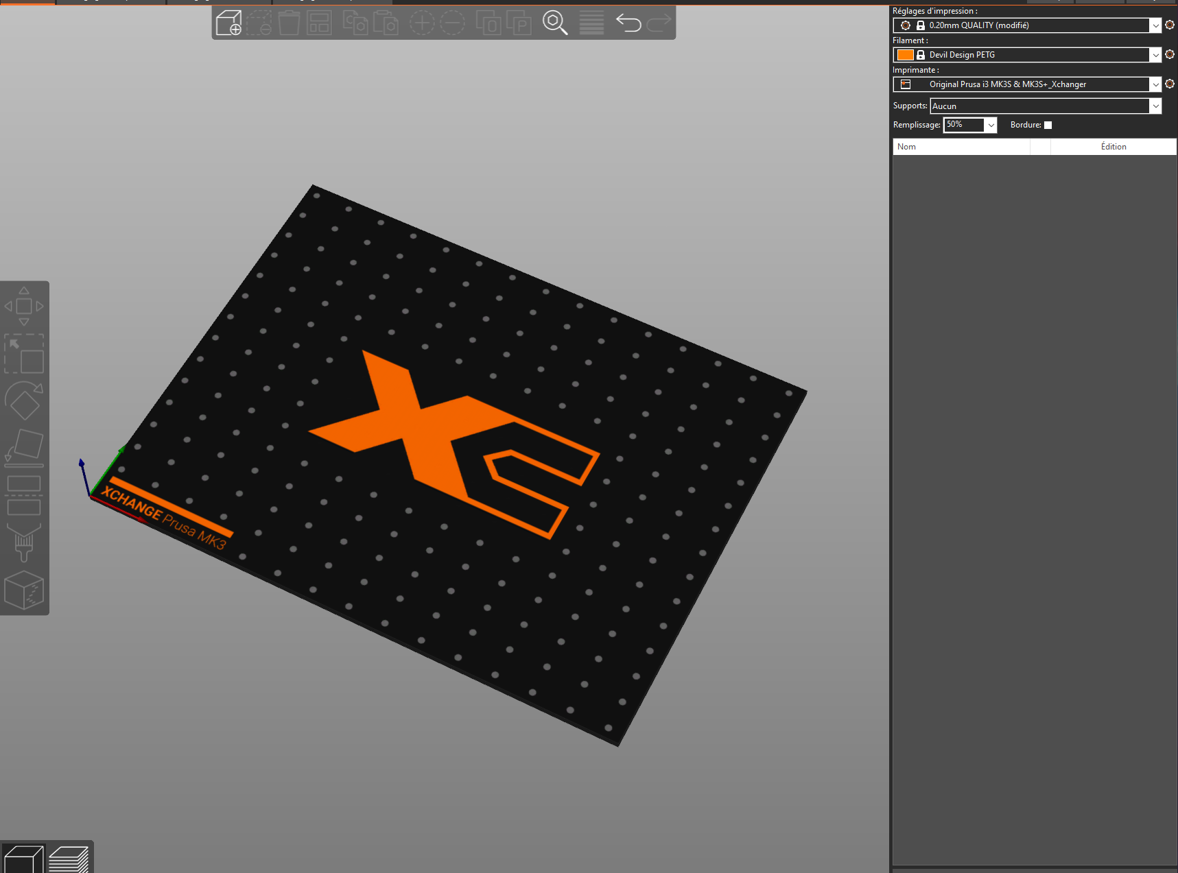Screen dimensions: 1178x873
Task: Click the Undo arrow
Action: point(628,23)
